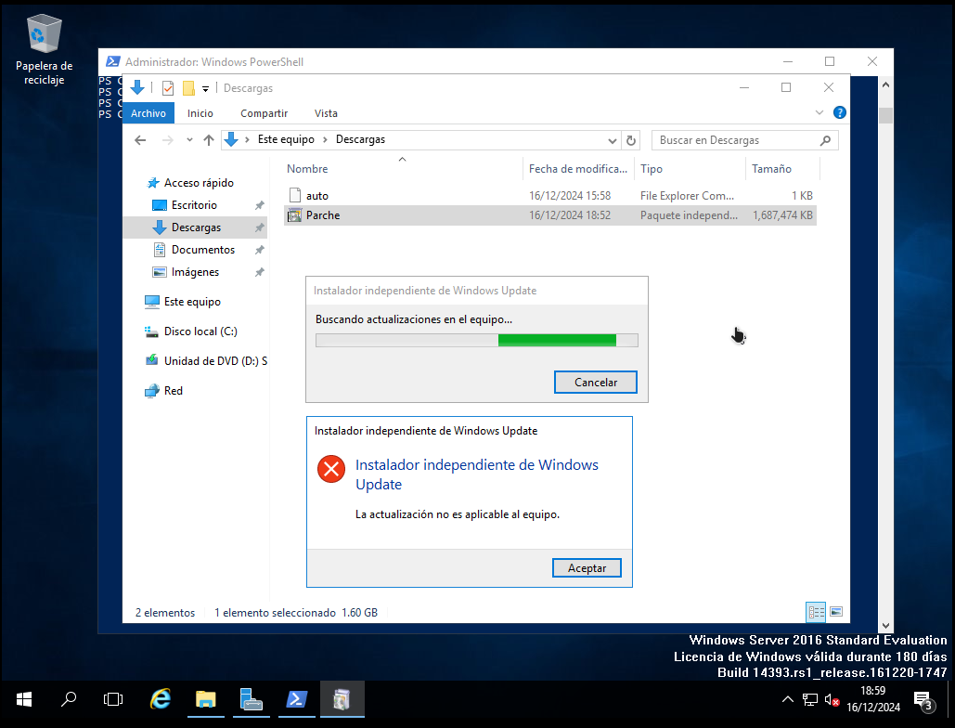Click the Properties checkmark icon in Explorer's quick access toolbar
The image size is (955, 728).
pyautogui.click(x=167, y=88)
